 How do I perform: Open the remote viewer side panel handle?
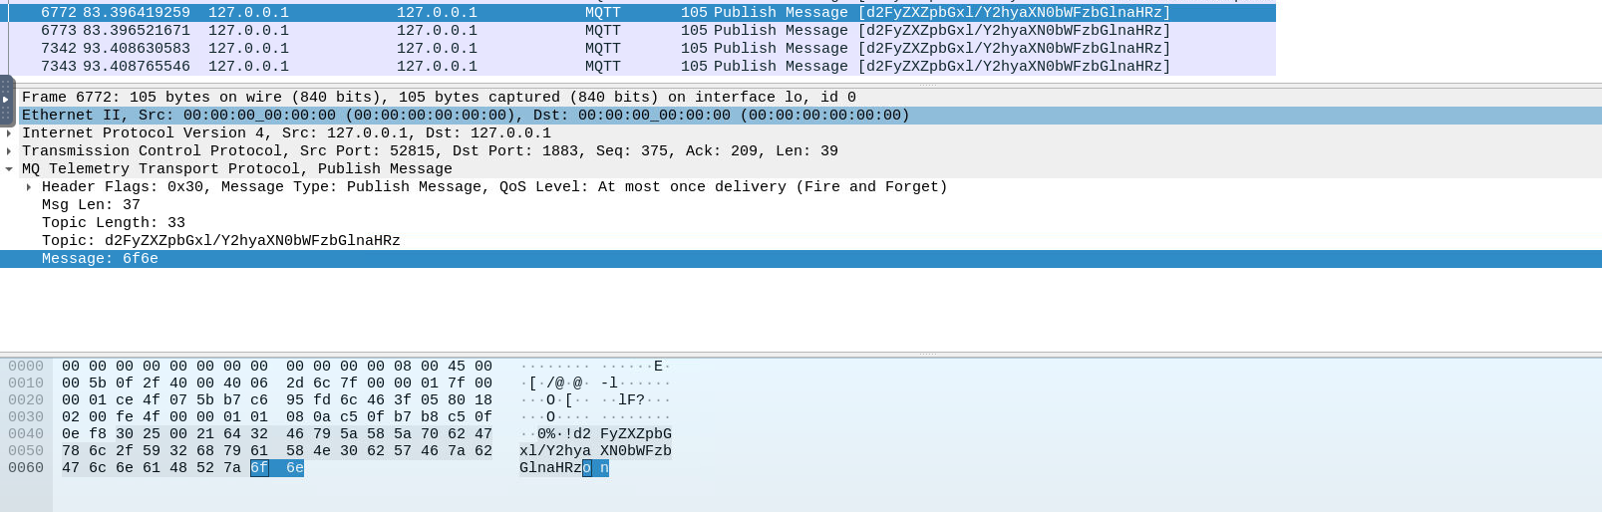(x=6, y=100)
